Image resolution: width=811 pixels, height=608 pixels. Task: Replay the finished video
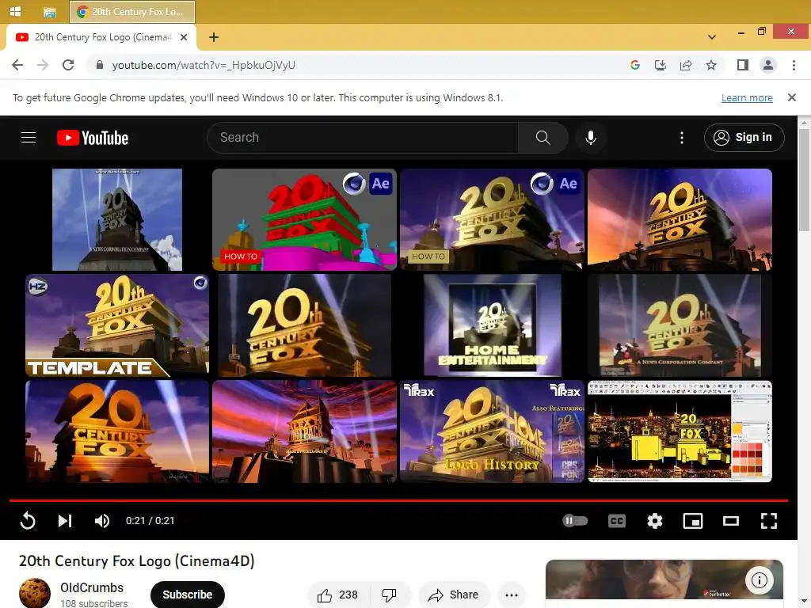[28, 521]
